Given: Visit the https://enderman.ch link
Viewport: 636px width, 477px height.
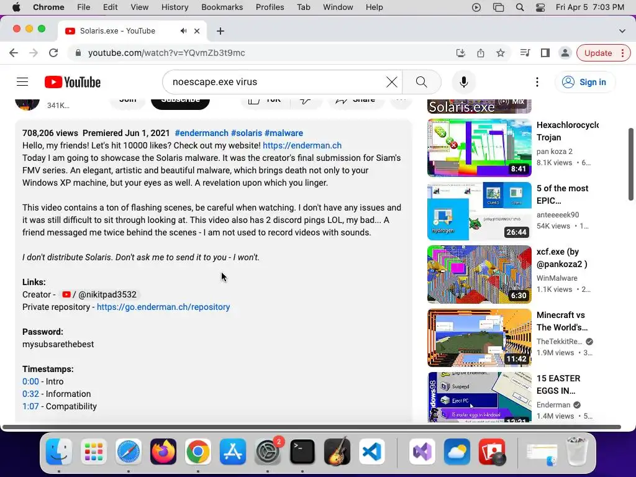Looking at the screenshot, I should 302,145.
